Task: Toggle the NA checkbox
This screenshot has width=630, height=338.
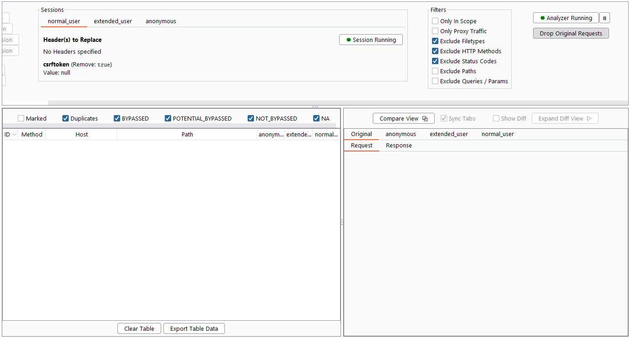Action: click(316, 119)
